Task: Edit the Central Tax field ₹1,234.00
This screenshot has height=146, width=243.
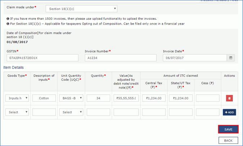Action: point(154,98)
